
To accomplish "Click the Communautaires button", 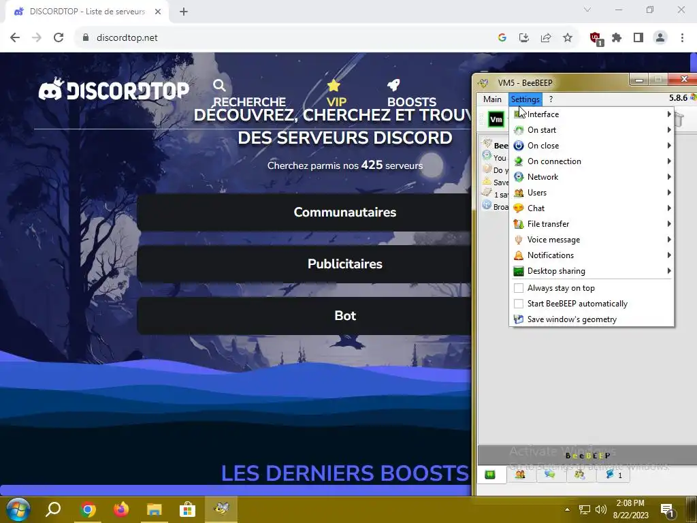I will [304, 212].
